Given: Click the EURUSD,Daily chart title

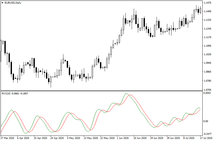Looking at the screenshot, I should [x=13, y=3].
